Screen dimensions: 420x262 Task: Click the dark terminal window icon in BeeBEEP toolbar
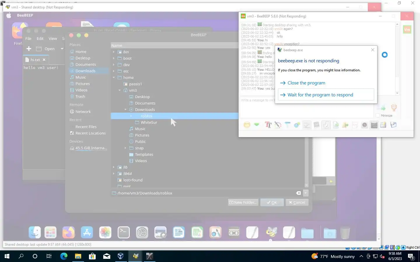pos(374,125)
